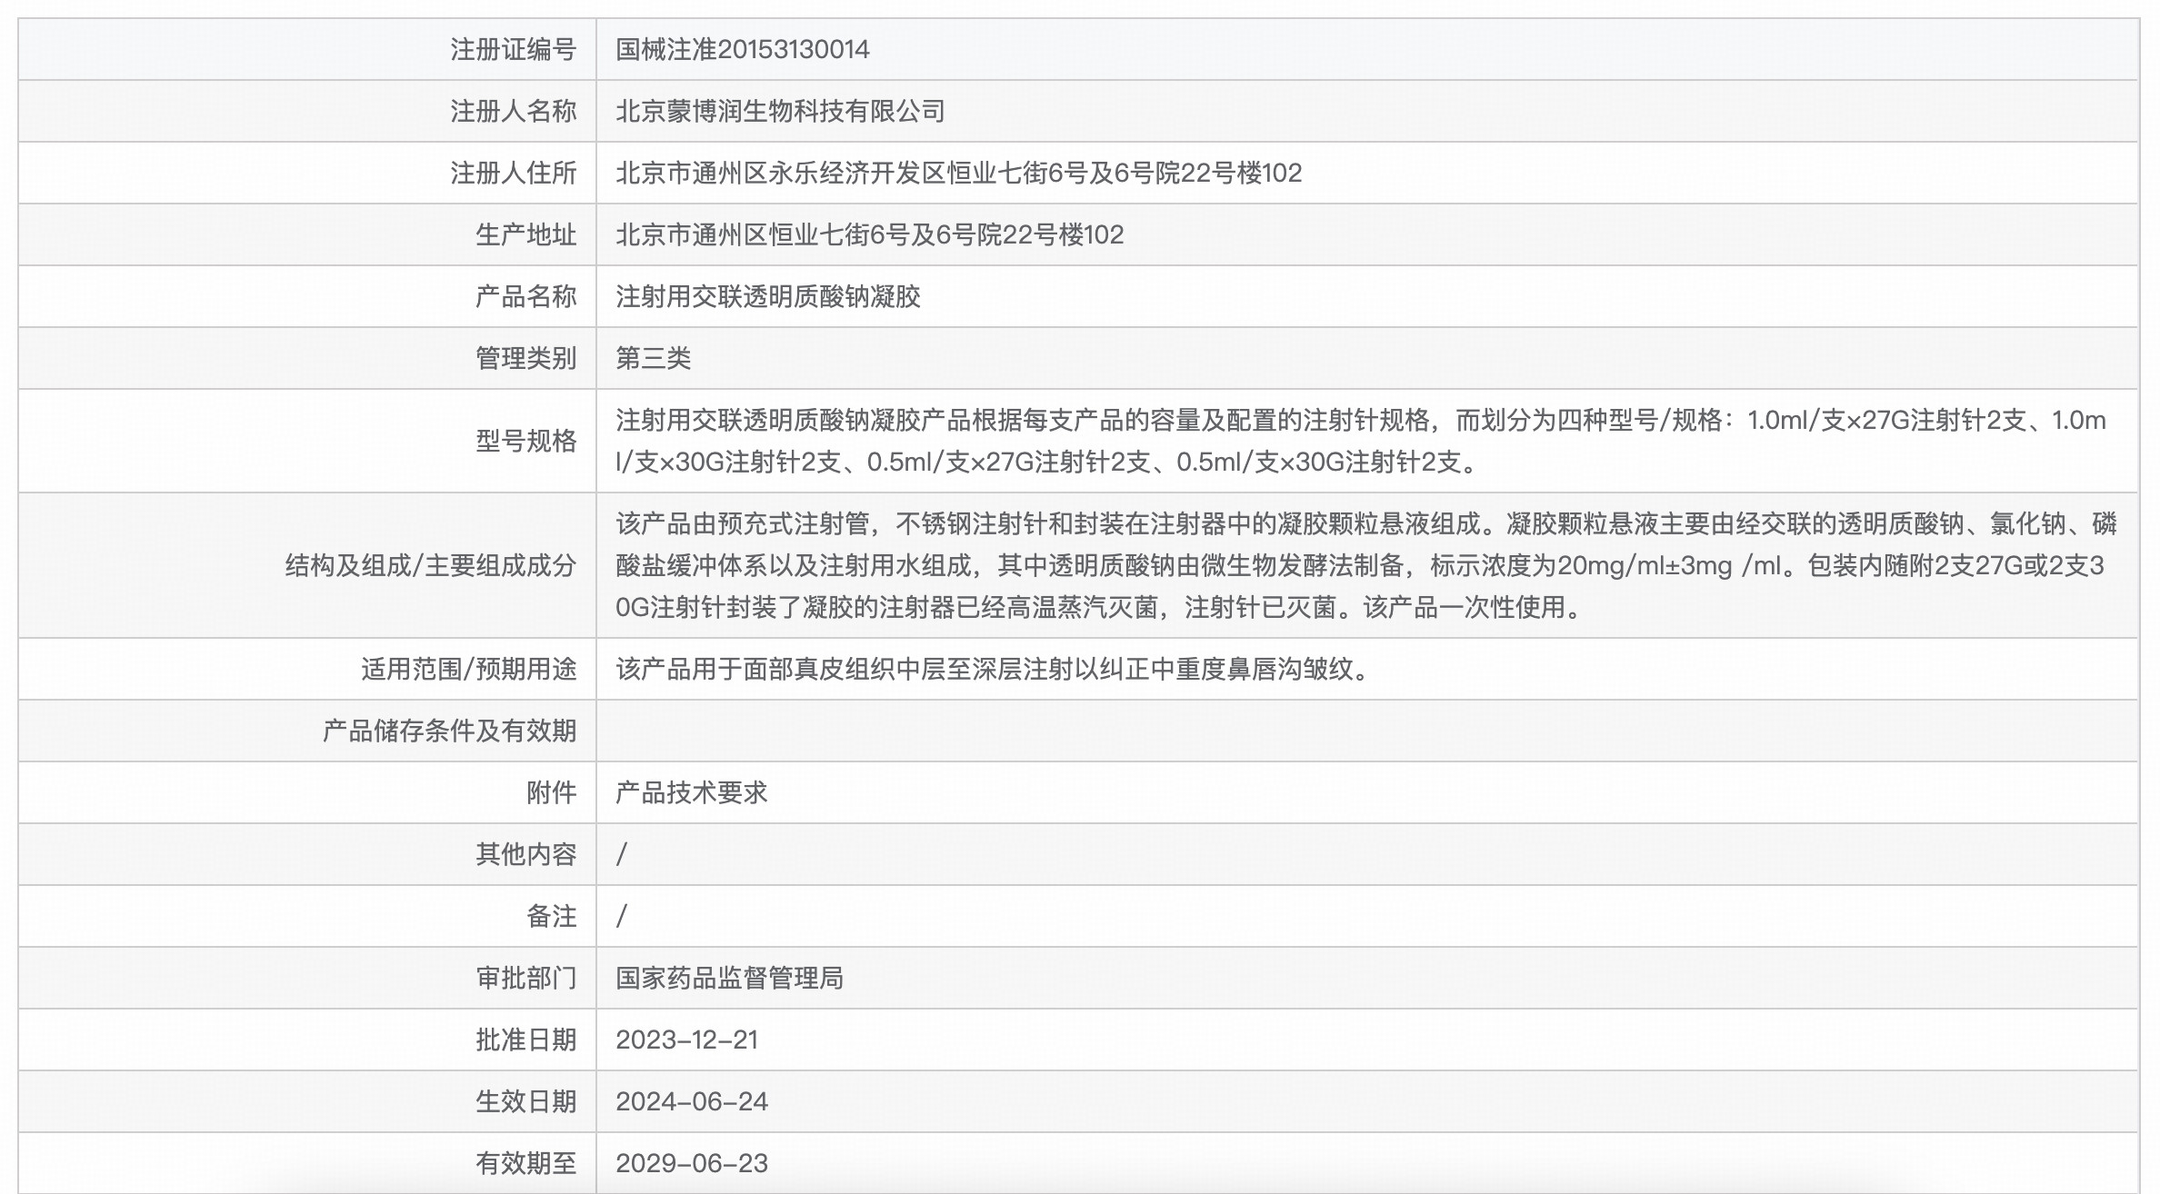Click the 型号规格 row label
Screen dimensions: 2160x1194
(525, 441)
